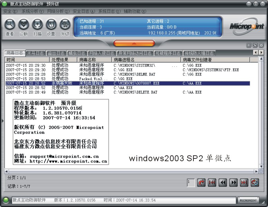Switch to the 蠕虫日志 tab
Viewport: 268px width, 207px height.
(77, 53)
